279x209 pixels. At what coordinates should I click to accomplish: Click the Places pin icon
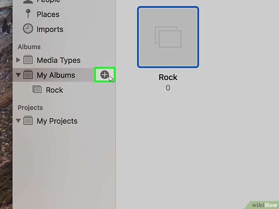point(28,14)
